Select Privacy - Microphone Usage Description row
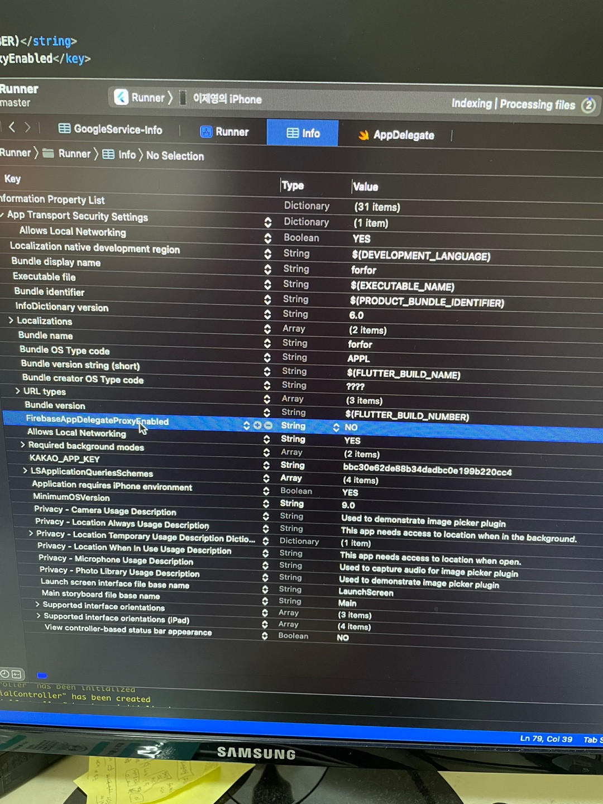Screen dimensions: 603x804 click(x=116, y=560)
